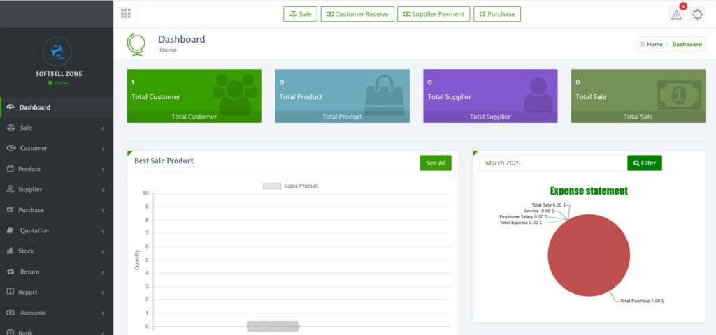This screenshot has height=335, width=716.
Task: Click the Softsell Zone profile avatar
Action: (x=57, y=51)
